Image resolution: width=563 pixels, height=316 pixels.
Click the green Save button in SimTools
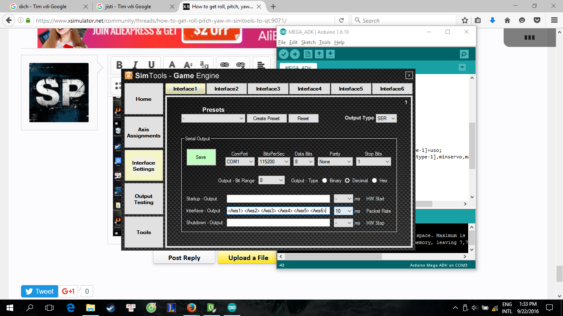point(201,157)
